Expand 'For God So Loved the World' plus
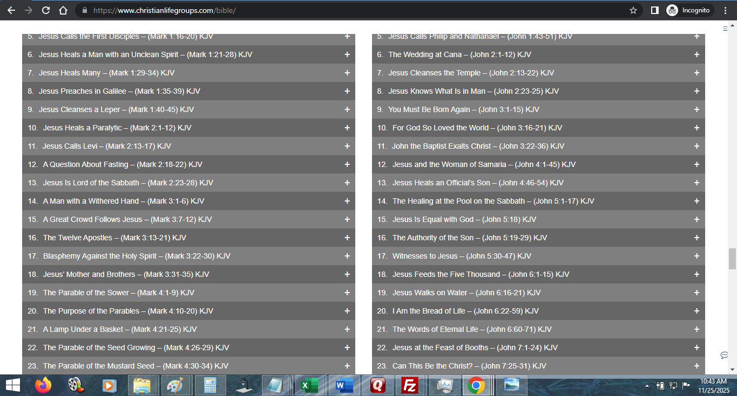 click(697, 128)
